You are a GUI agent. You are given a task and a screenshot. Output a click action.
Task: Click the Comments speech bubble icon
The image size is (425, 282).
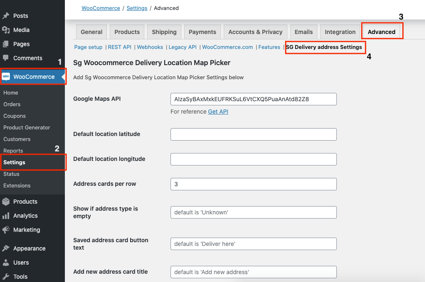click(6, 58)
